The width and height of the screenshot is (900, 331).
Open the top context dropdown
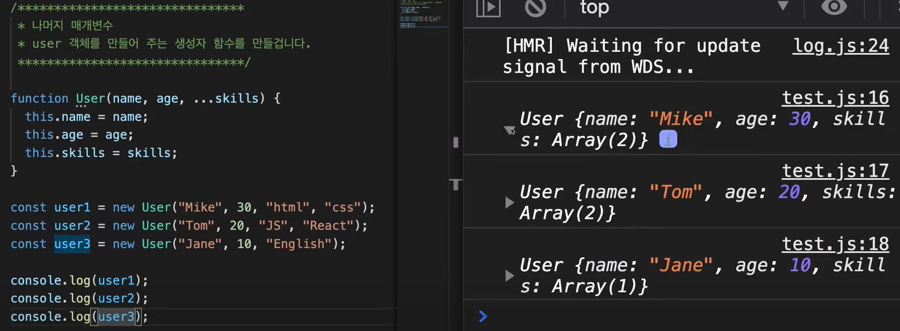(x=685, y=8)
